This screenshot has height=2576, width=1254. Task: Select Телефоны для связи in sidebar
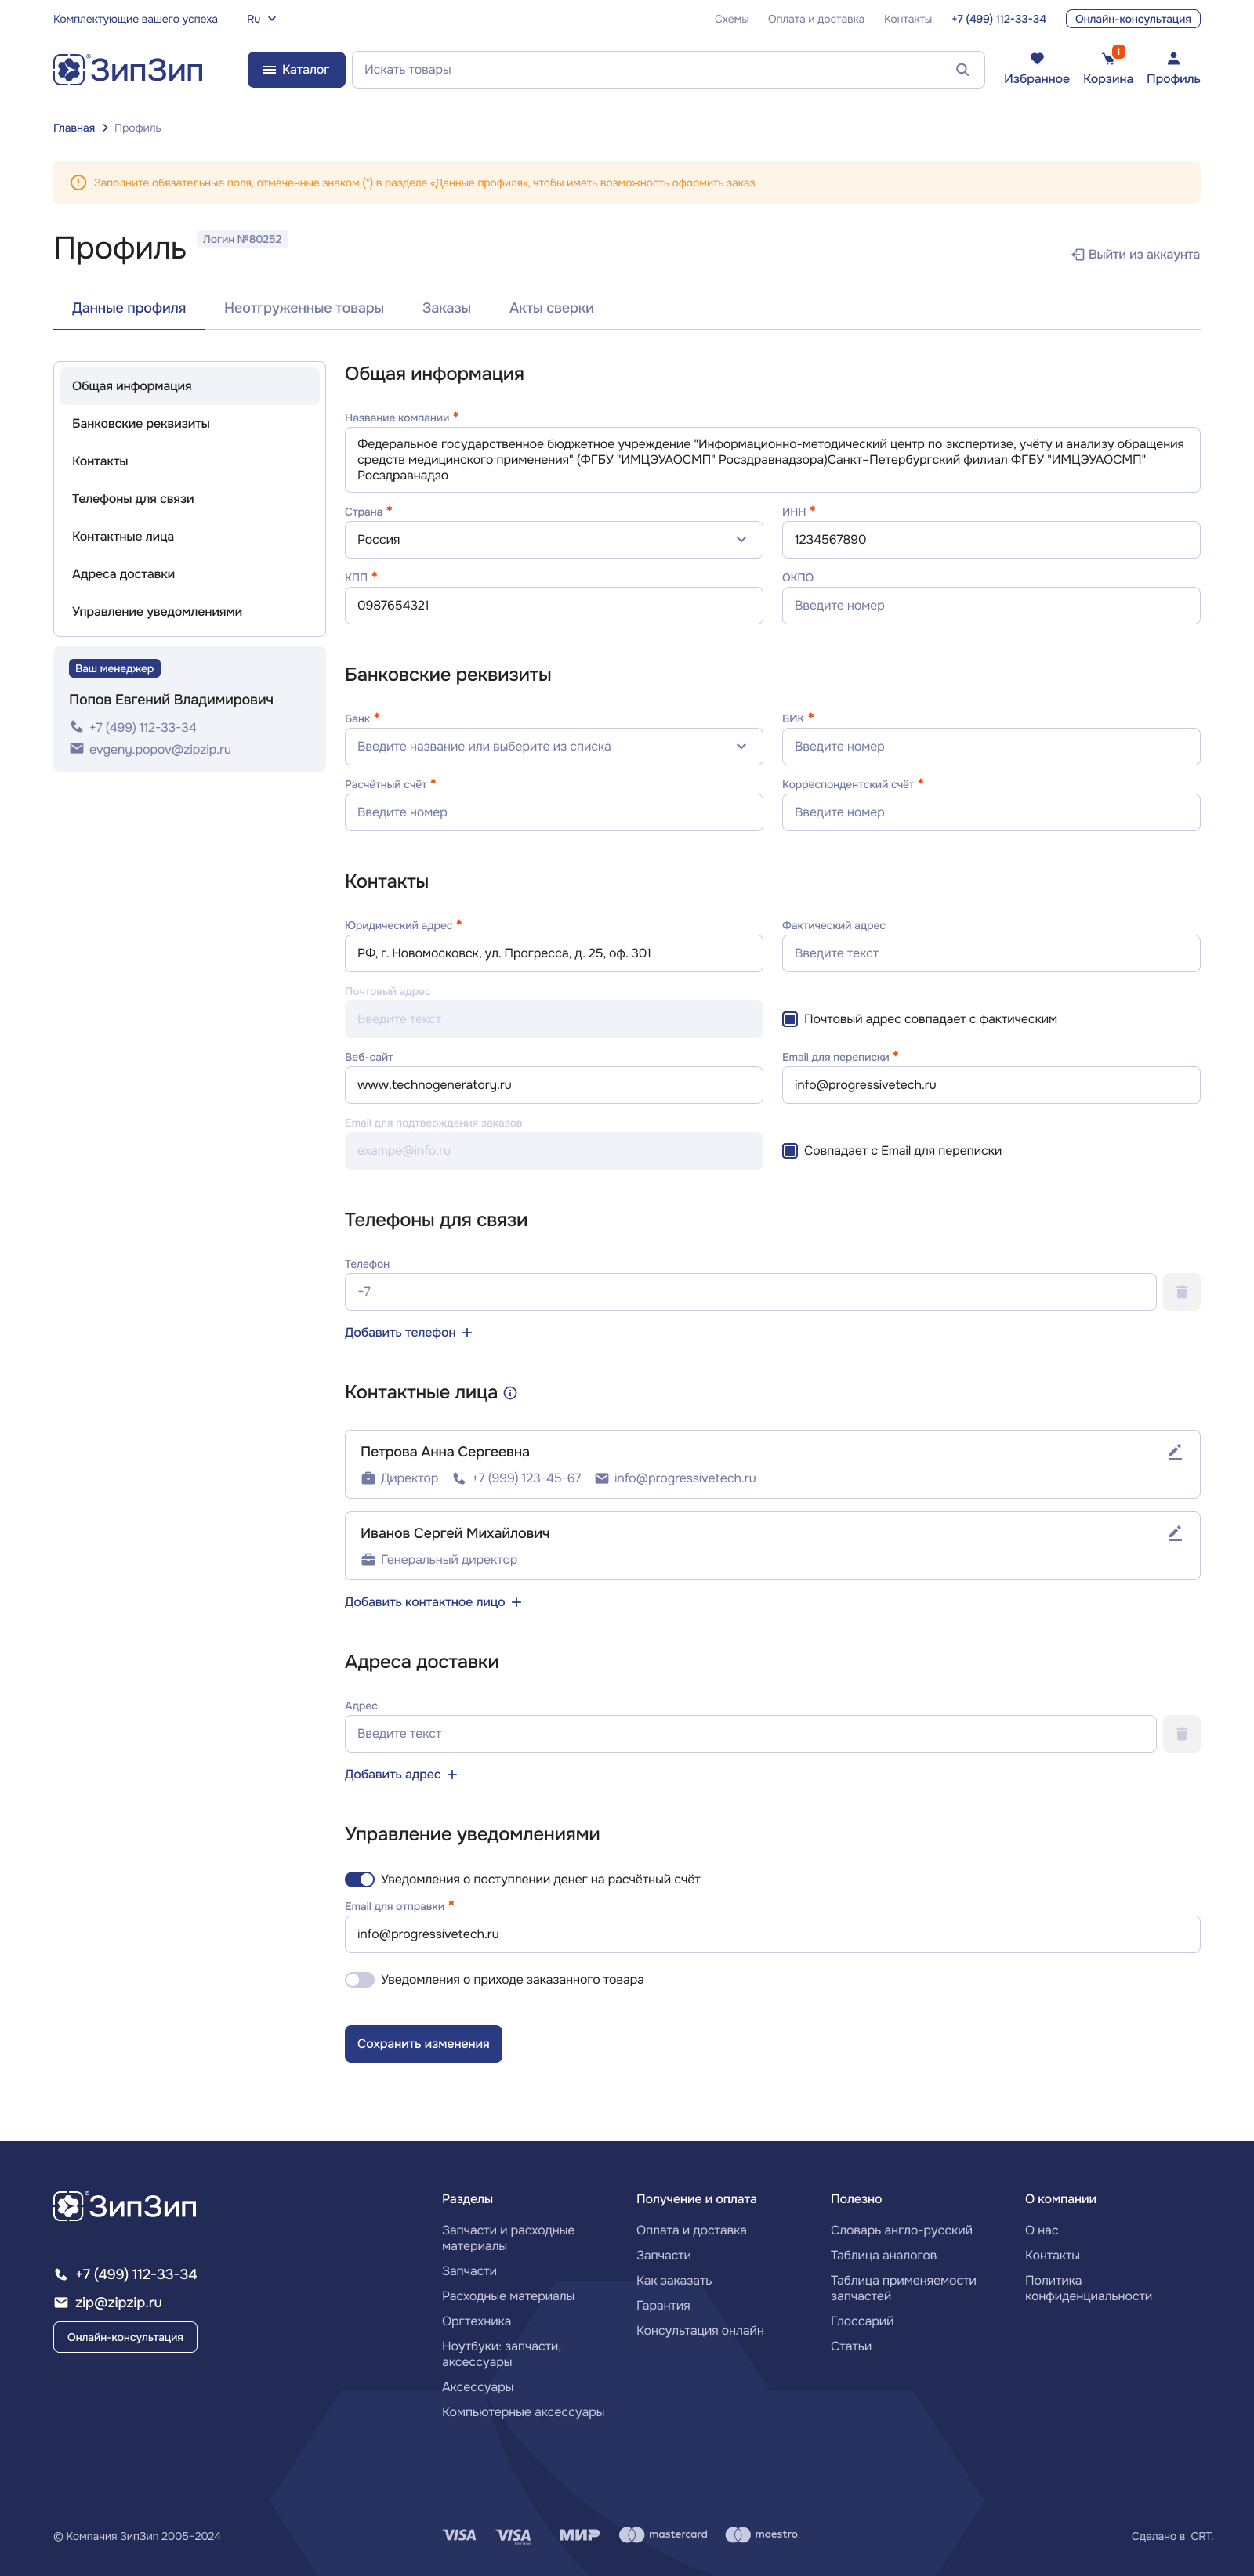[189, 499]
